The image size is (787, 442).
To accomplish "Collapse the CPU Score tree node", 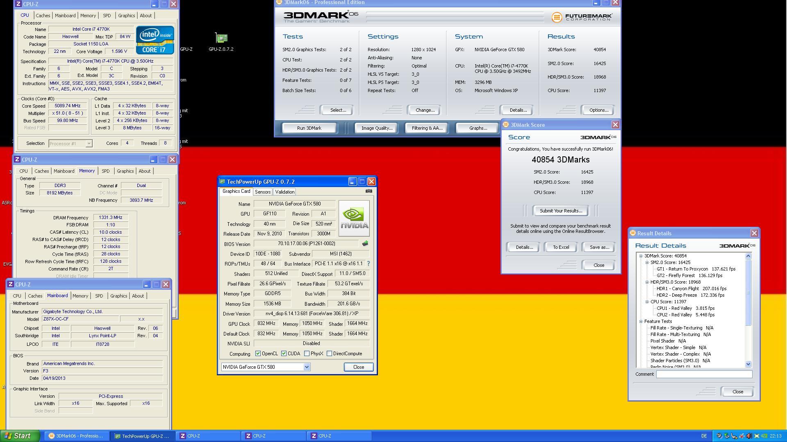I will (647, 302).
